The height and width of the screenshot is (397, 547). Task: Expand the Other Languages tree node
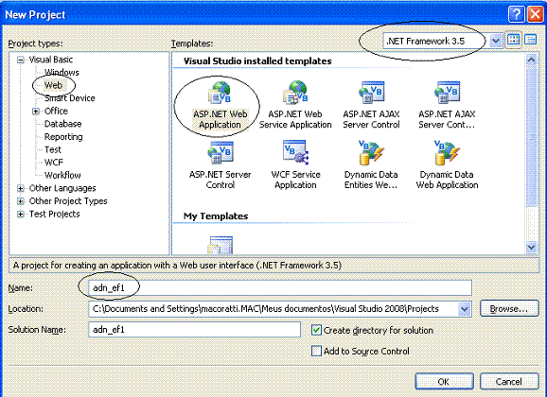(x=21, y=188)
